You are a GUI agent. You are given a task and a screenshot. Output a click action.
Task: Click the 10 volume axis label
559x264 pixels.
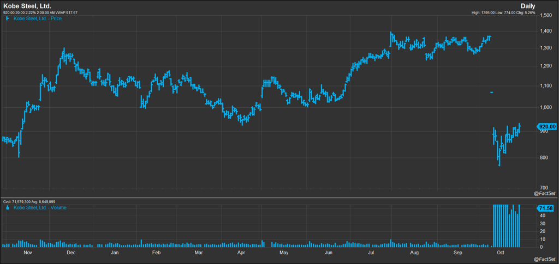pyautogui.click(x=543, y=239)
